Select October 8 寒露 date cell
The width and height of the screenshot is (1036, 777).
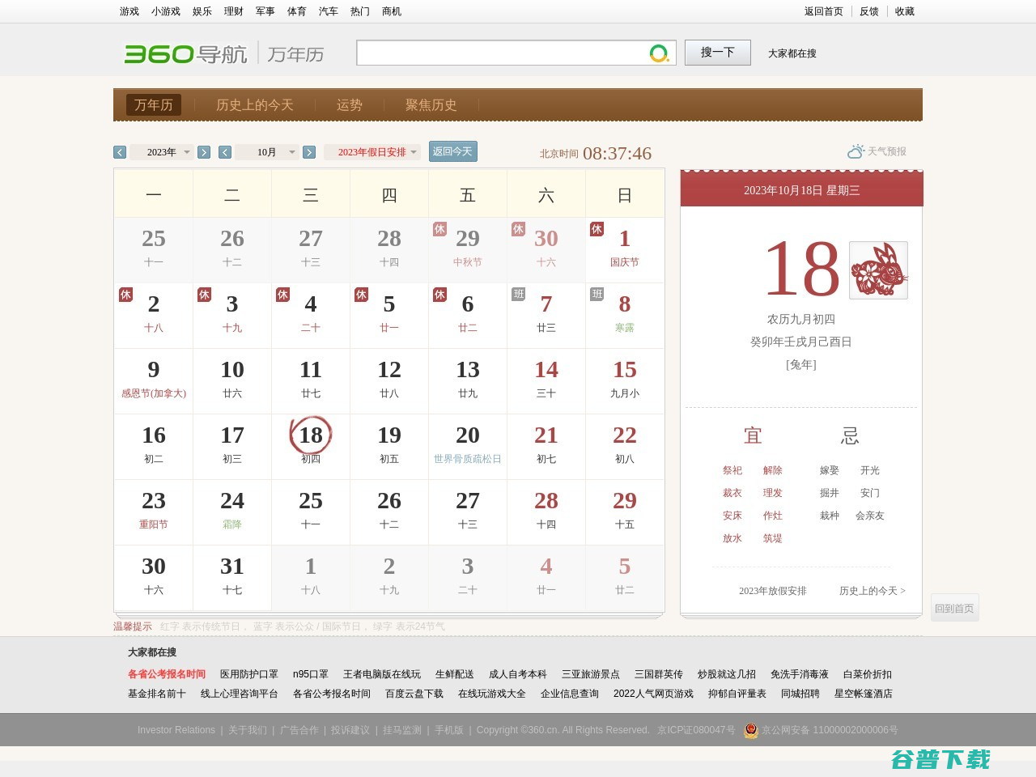pyautogui.click(x=625, y=316)
